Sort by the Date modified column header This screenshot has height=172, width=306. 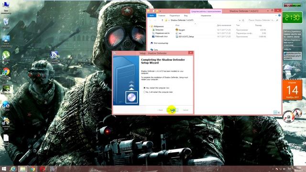tap(224, 25)
